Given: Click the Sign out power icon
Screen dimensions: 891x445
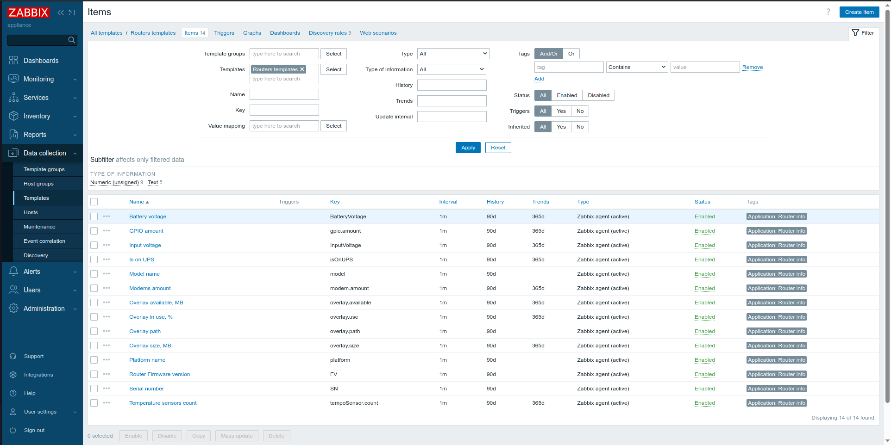Looking at the screenshot, I should pyautogui.click(x=14, y=430).
